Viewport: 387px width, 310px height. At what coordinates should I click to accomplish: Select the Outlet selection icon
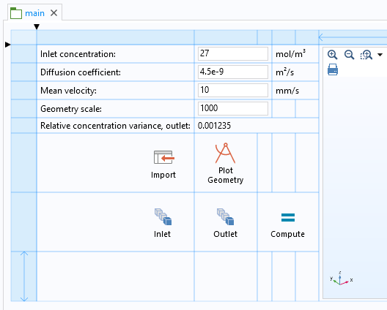[x=225, y=216]
